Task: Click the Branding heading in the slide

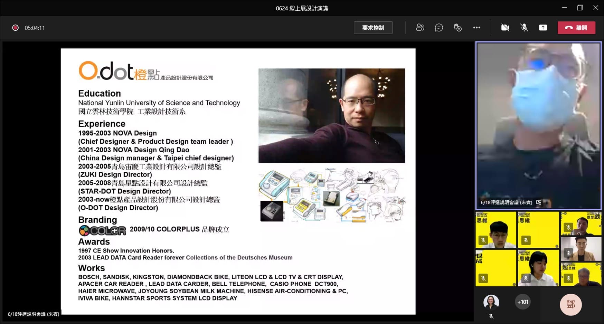Action: pyautogui.click(x=97, y=220)
